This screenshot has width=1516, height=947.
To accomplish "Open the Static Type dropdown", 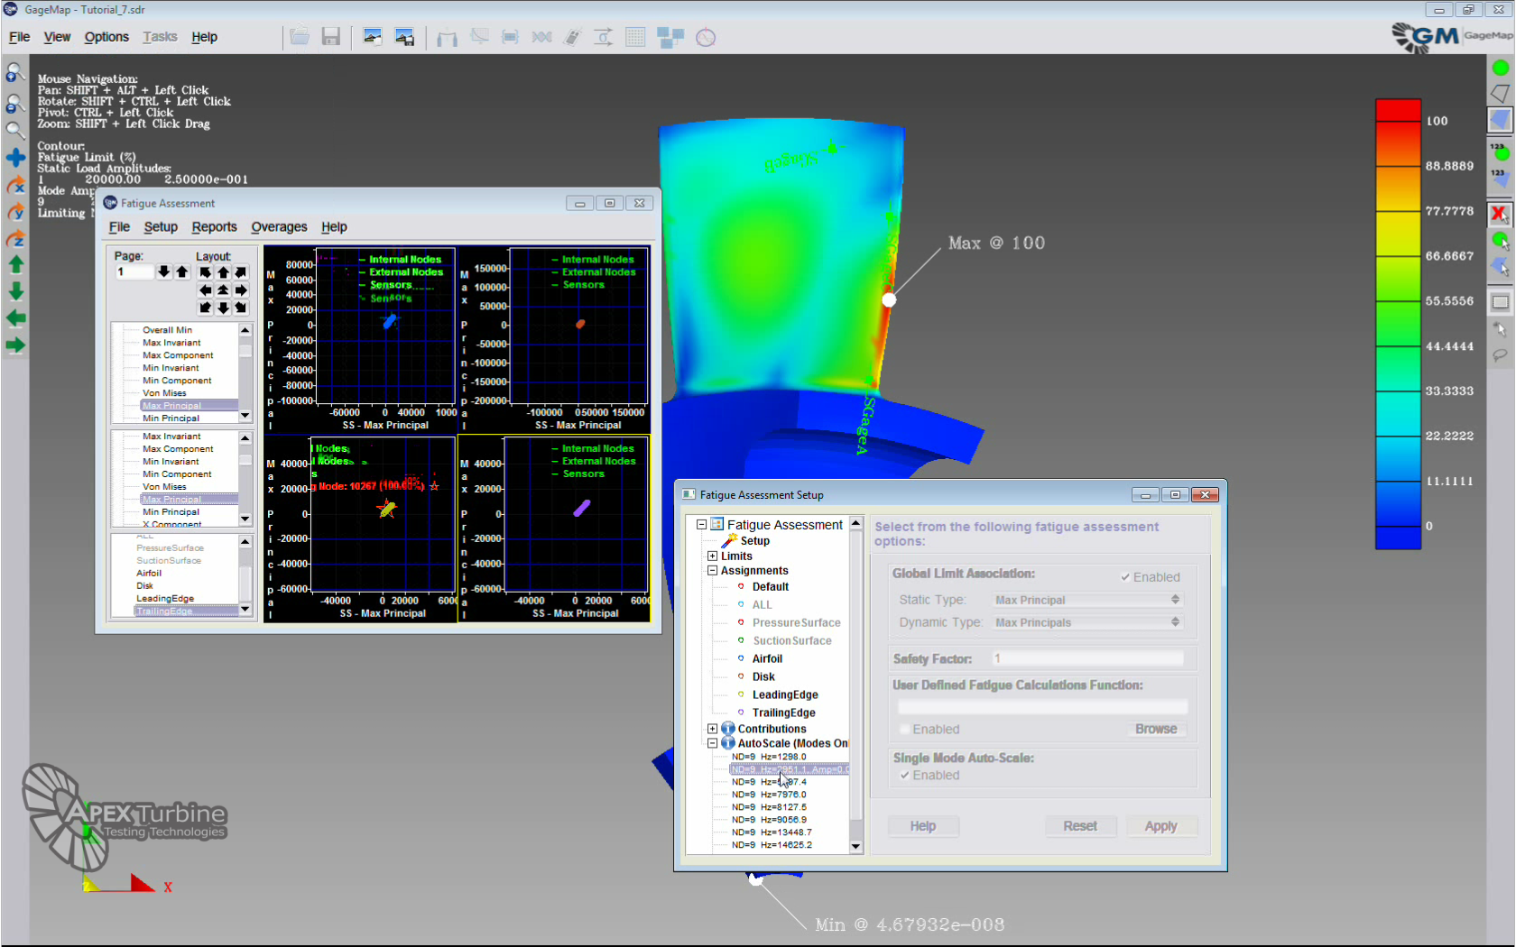I will (1086, 600).
